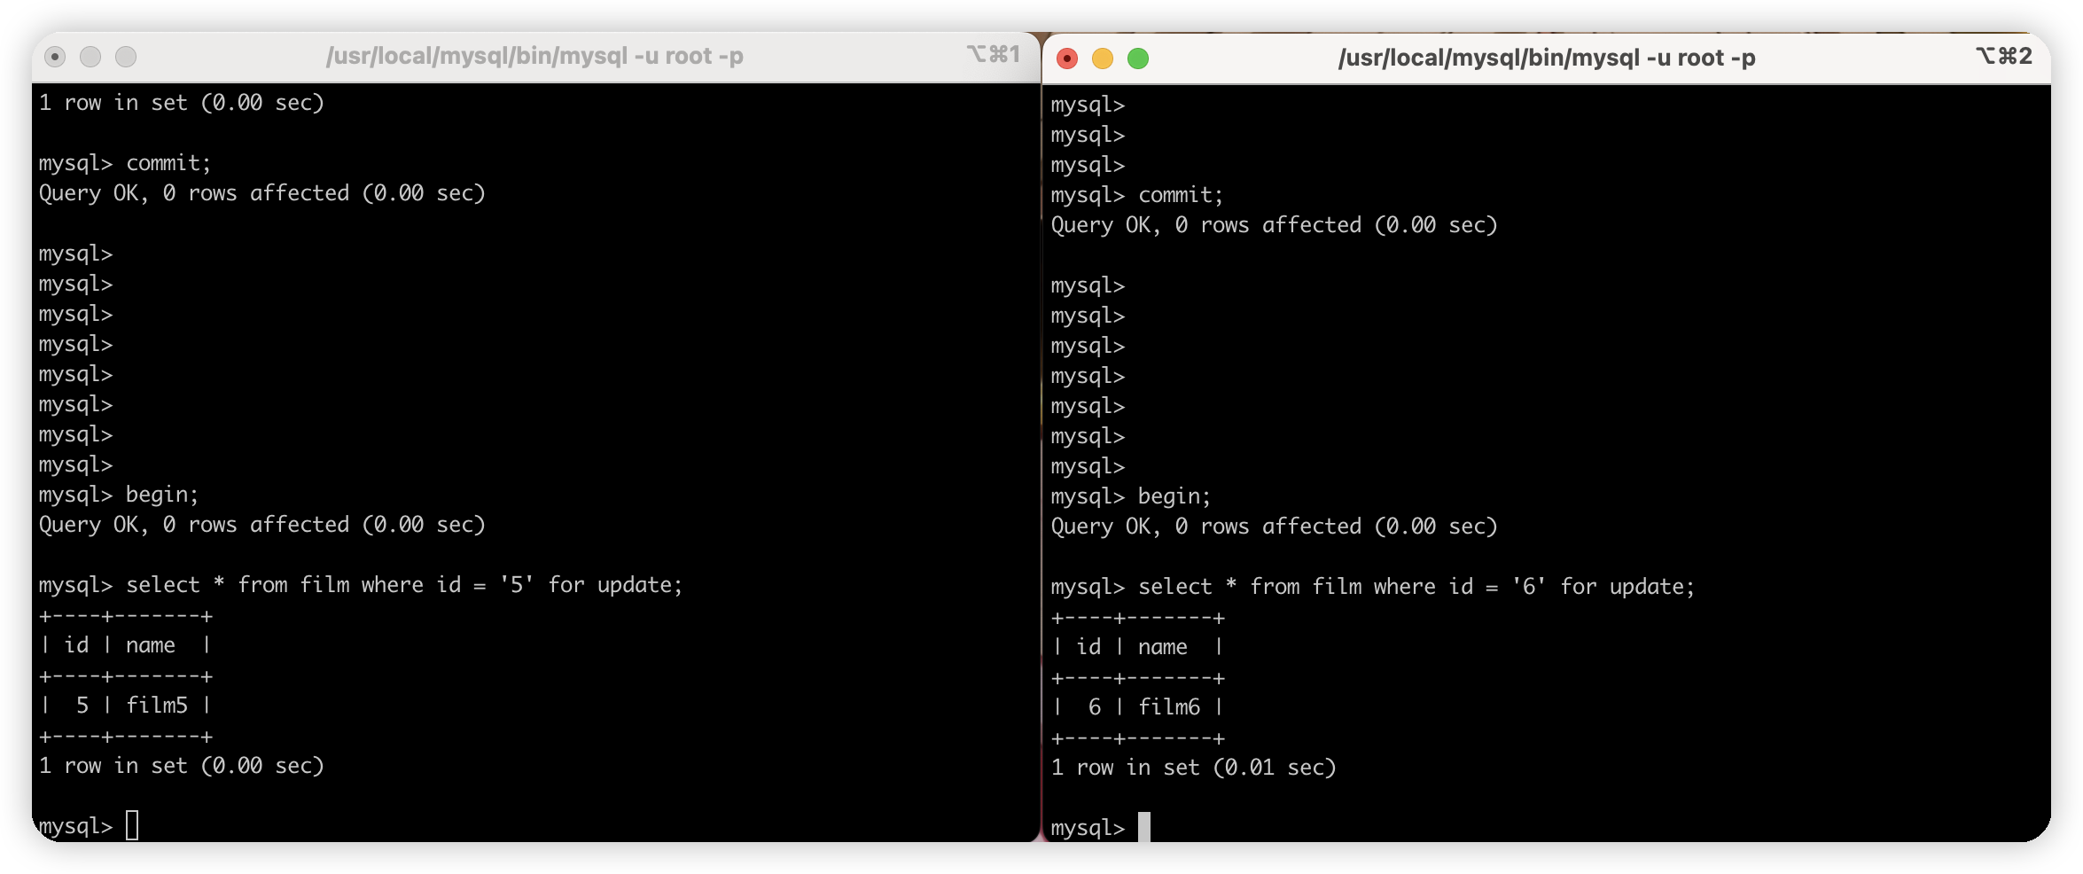Click the right terminal's title text
Image resolution: width=2083 pixels, height=874 pixels.
coord(1547,58)
